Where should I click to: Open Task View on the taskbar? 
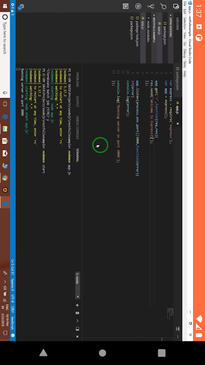coord(5,104)
